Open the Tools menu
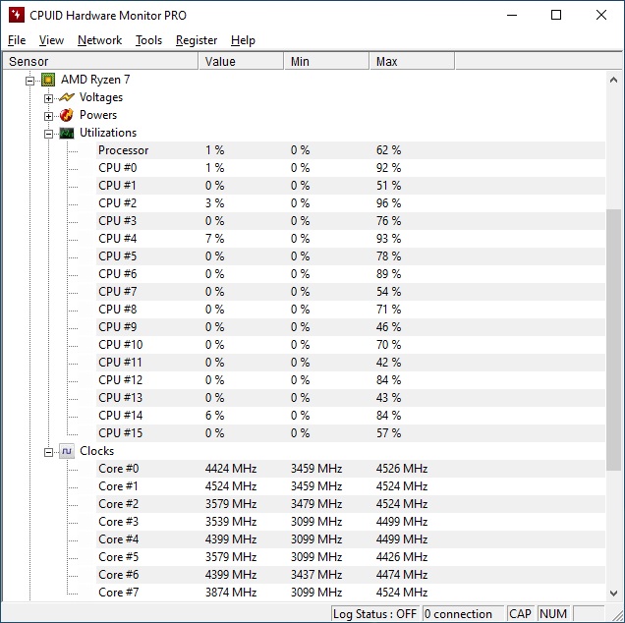 tap(148, 40)
